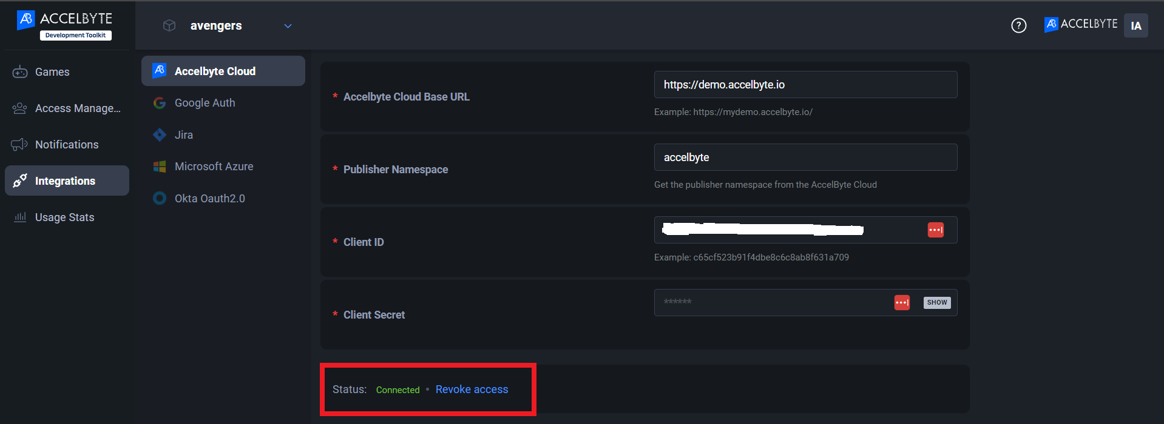1164x424 pixels.
Task: Click the Google Auth logo icon
Action: [x=160, y=103]
